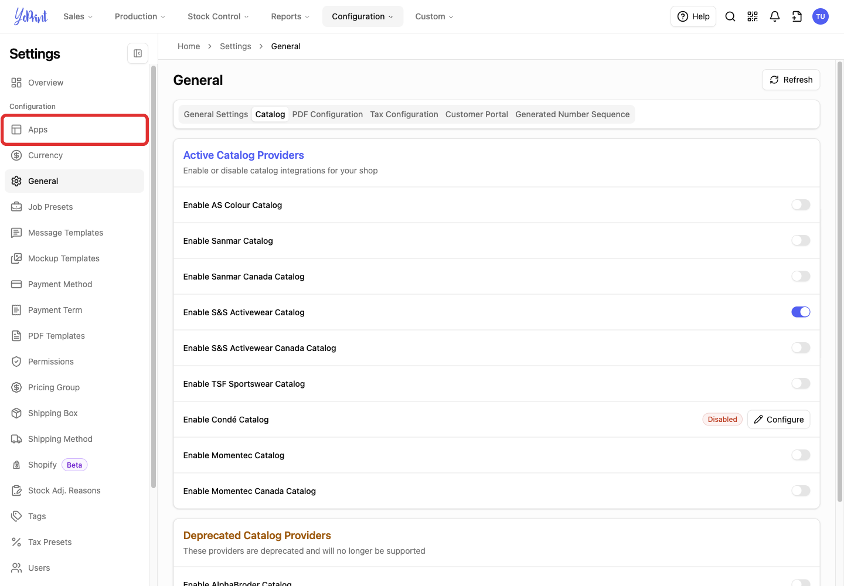Viewport: 844px width, 586px height.
Task: Expand the Sales menu
Action: 78,16
